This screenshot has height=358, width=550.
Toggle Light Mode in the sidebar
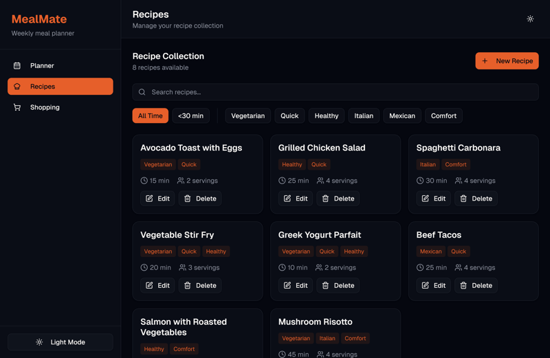pos(60,342)
